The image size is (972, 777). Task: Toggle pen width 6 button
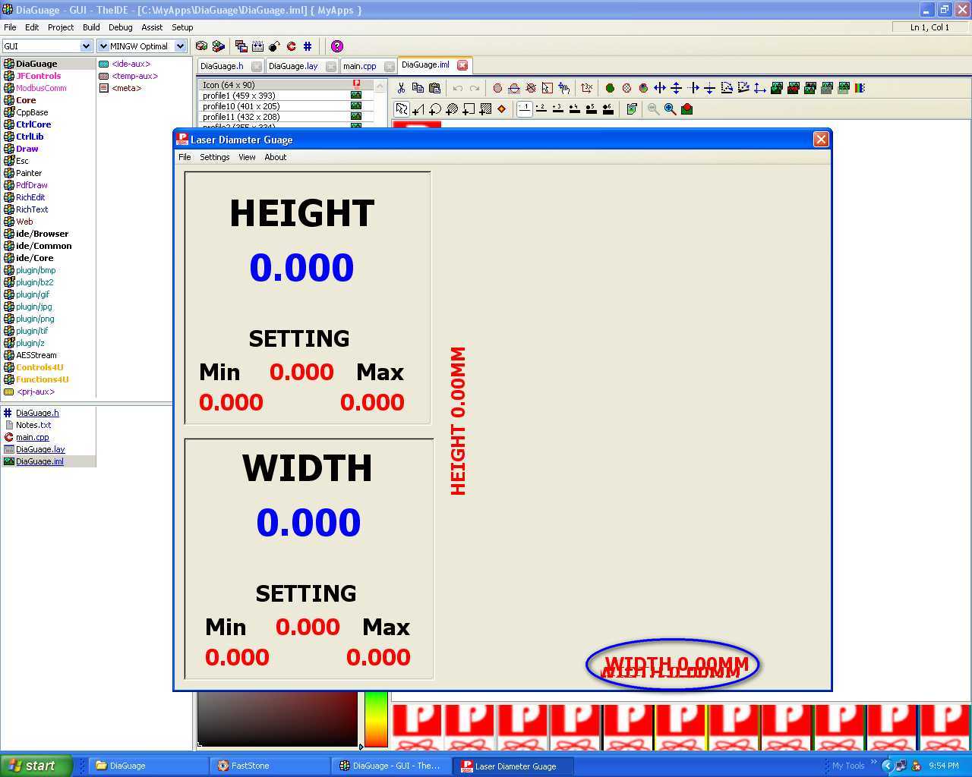tap(607, 109)
